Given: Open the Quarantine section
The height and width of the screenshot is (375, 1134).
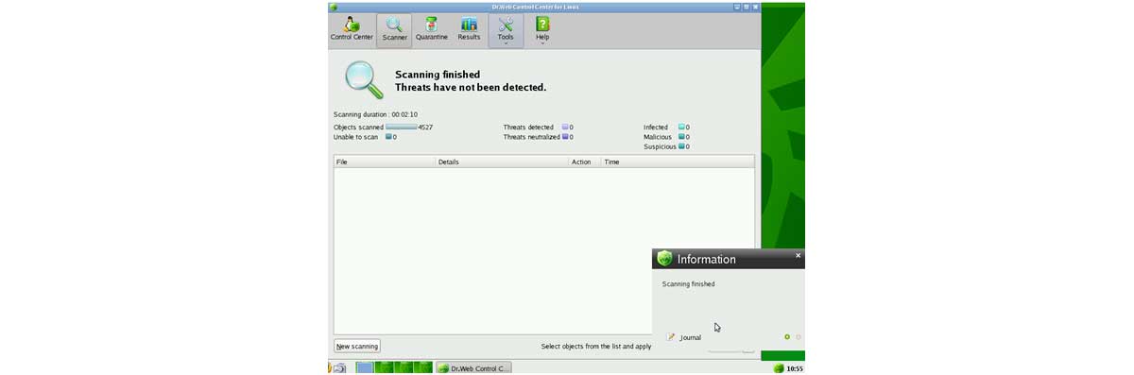Looking at the screenshot, I should (431, 30).
